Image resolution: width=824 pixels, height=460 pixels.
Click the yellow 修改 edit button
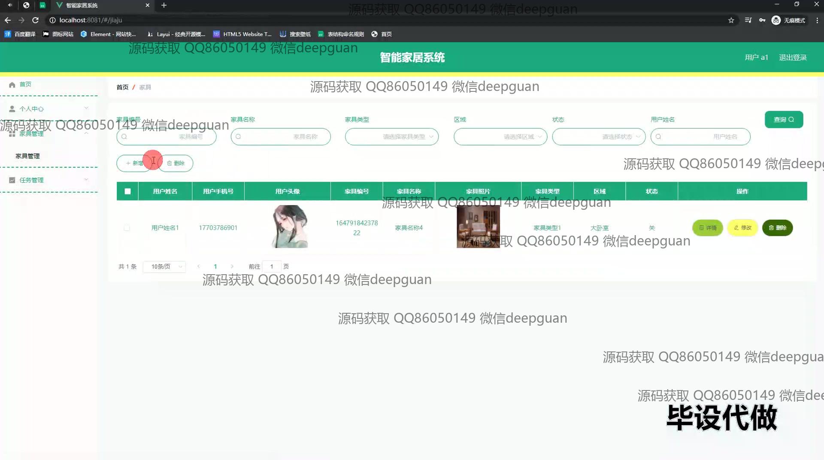[742, 228]
